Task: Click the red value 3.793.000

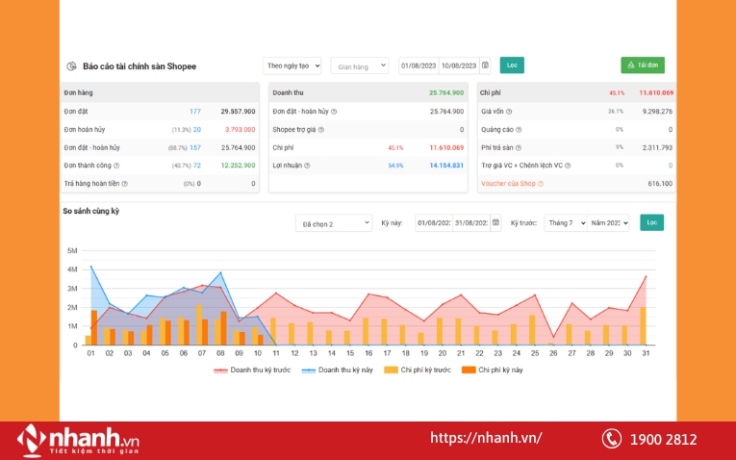Action: [240, 130]
